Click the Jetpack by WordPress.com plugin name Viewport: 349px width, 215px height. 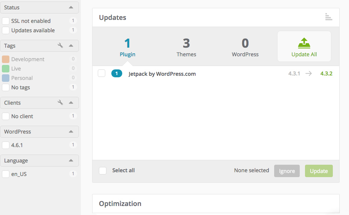[x=162, y=74]
